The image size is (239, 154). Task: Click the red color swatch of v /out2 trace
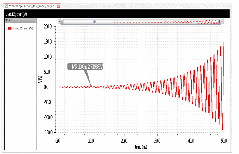[x=10, y=28]
